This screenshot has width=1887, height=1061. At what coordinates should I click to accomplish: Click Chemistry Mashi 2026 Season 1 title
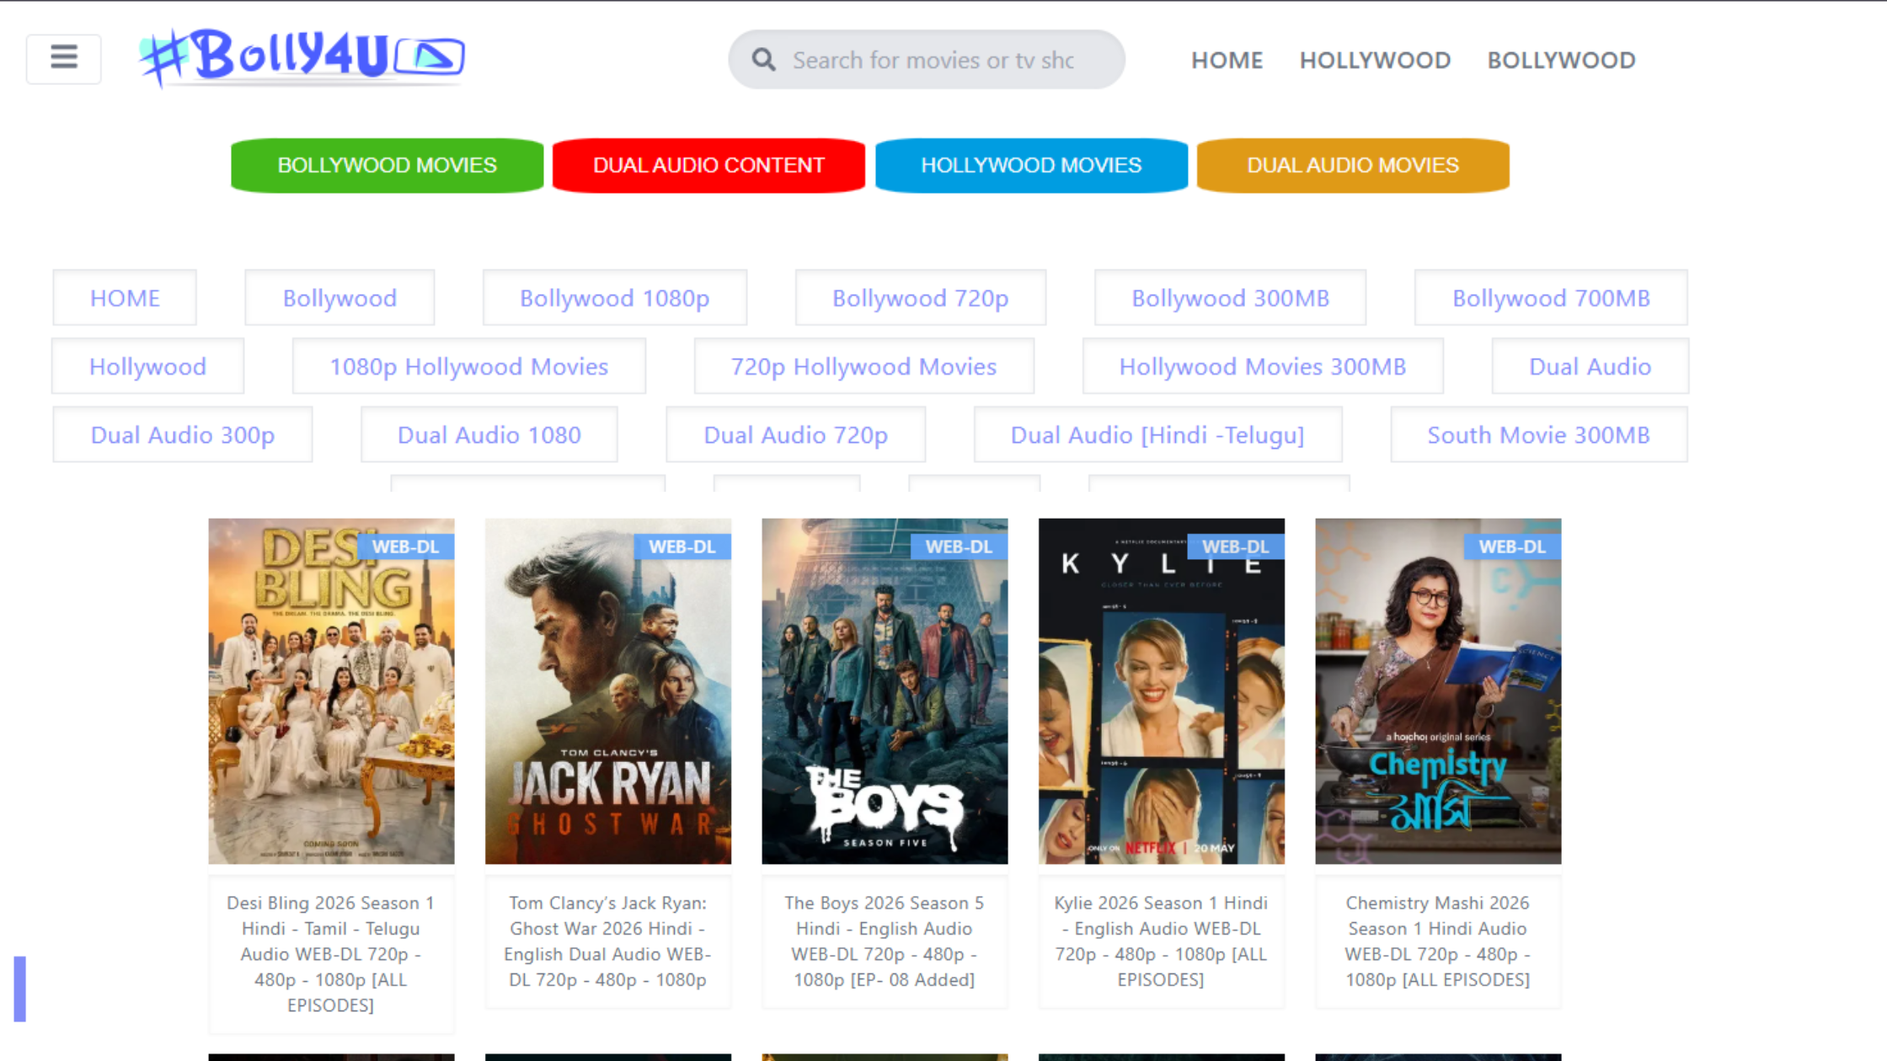click(1438, 941)
